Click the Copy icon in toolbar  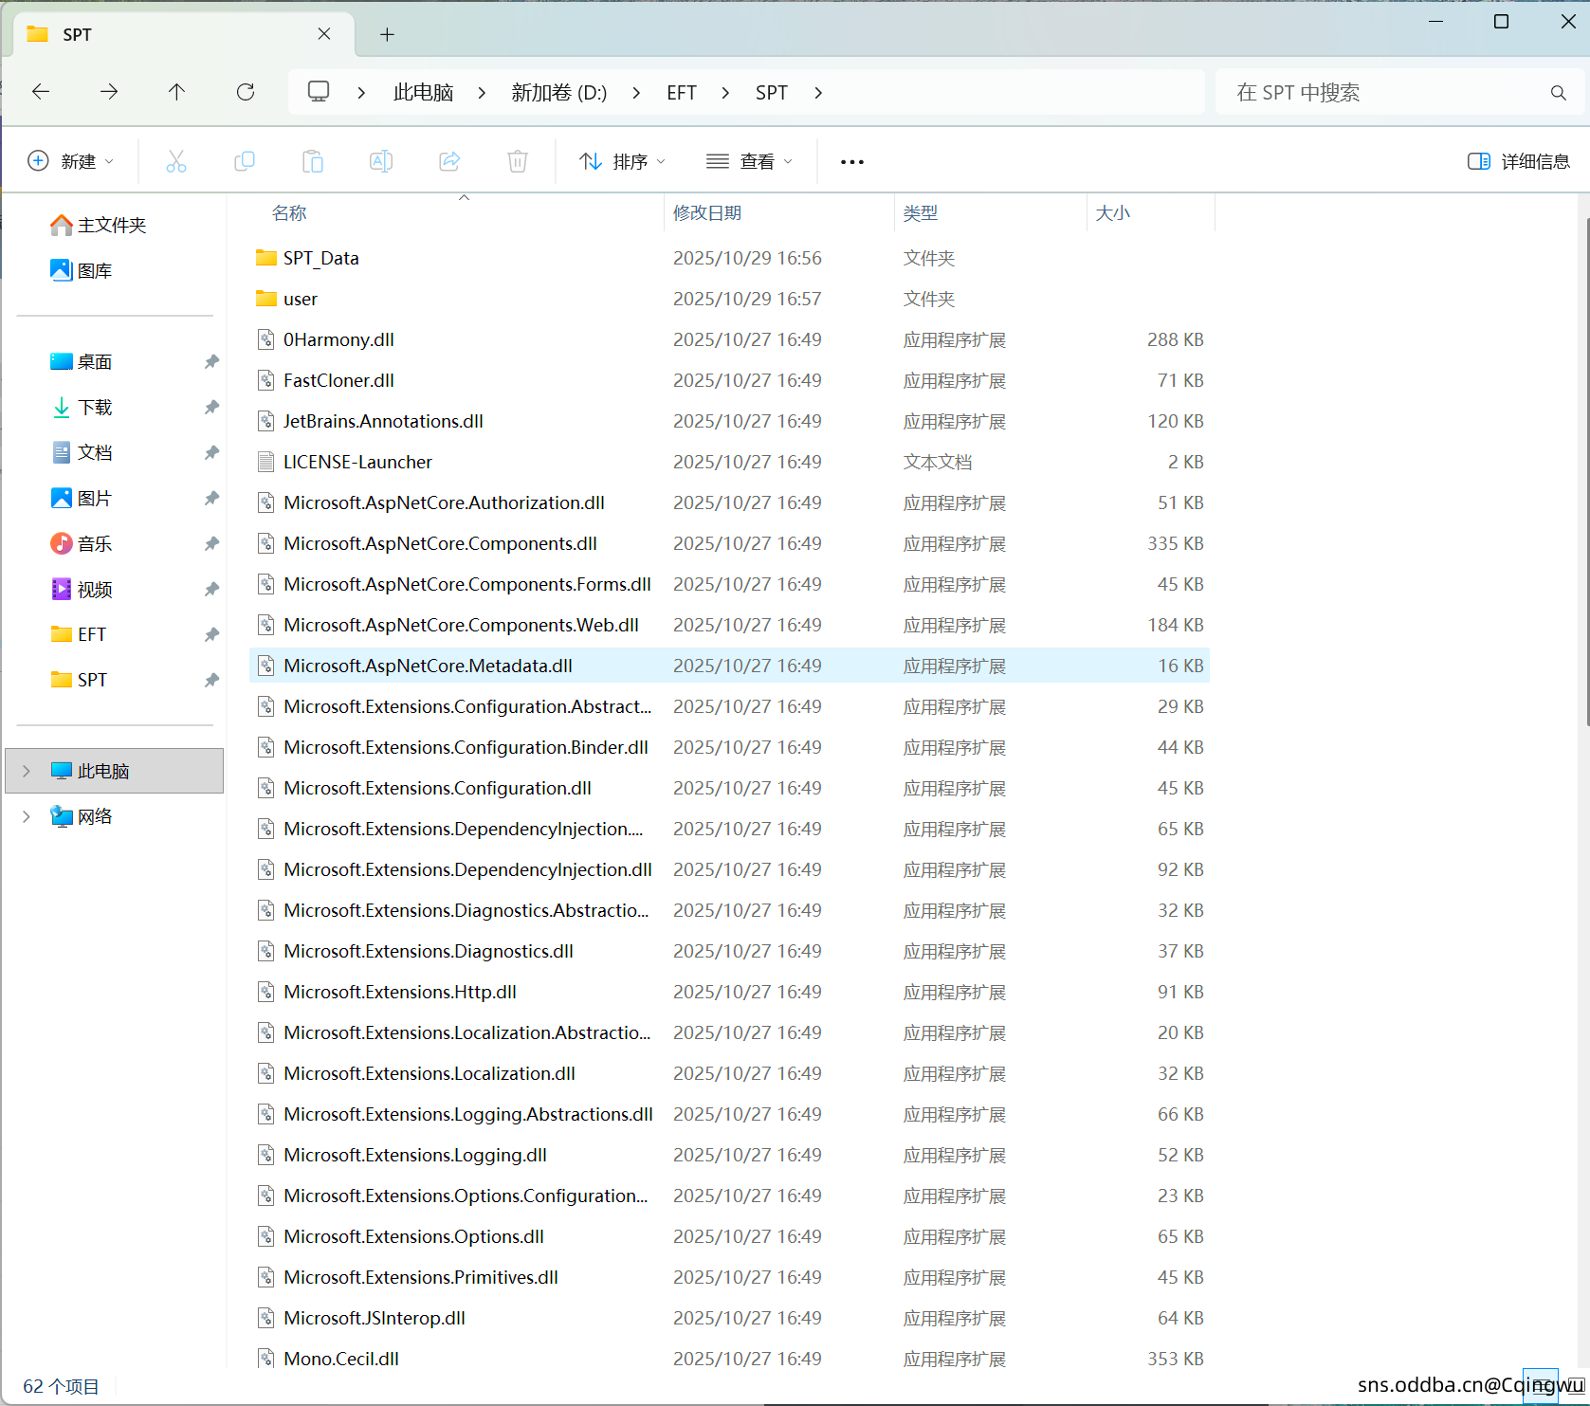tap(245, 161)
